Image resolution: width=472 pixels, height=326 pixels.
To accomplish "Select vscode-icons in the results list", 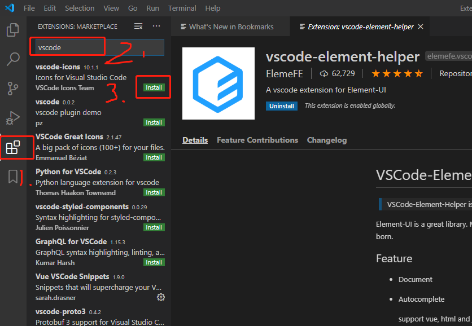I will coord(99,77).
